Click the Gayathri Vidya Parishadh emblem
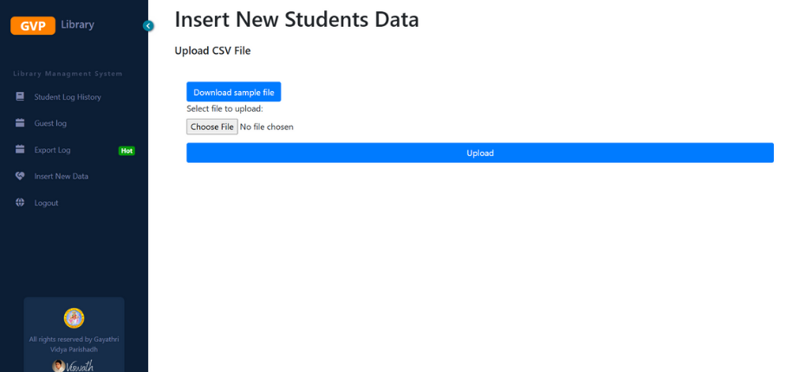 74,317
